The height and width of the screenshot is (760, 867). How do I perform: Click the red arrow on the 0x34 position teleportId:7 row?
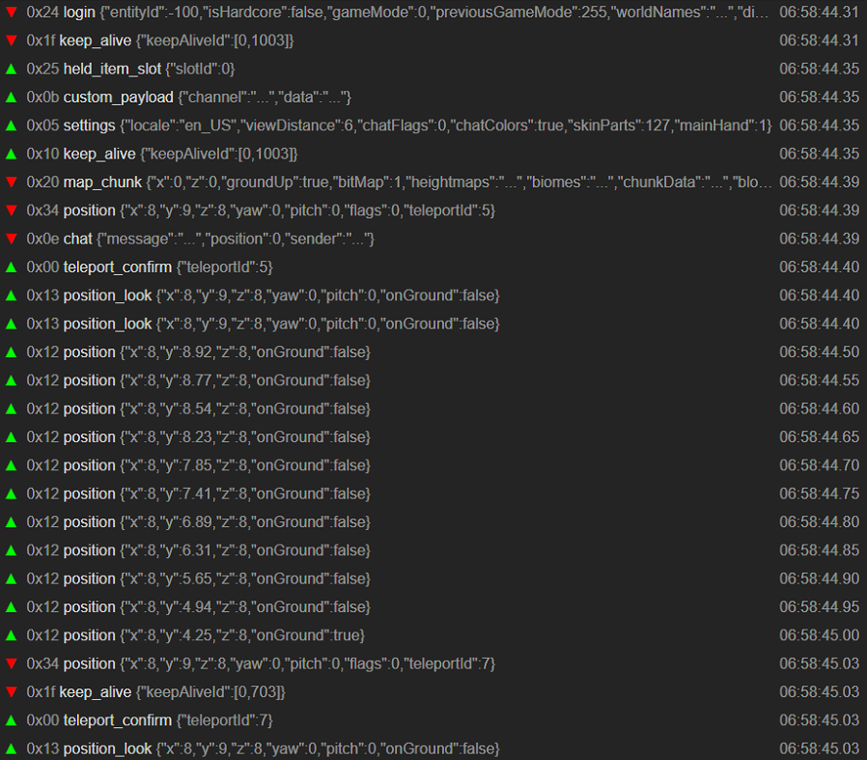[11, 663]
